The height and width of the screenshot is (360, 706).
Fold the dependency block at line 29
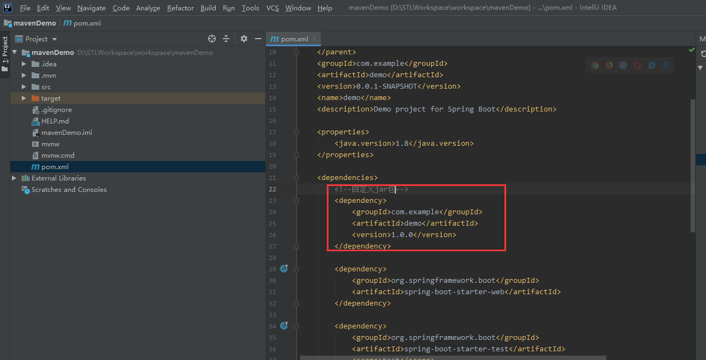pos(296,269)
